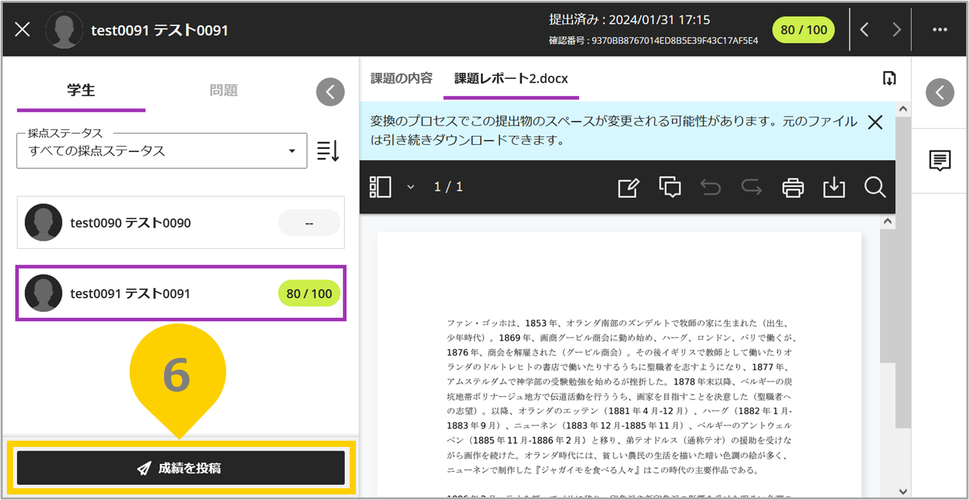
Task: Change the student sort order
Action: click(x=328, y=151)
